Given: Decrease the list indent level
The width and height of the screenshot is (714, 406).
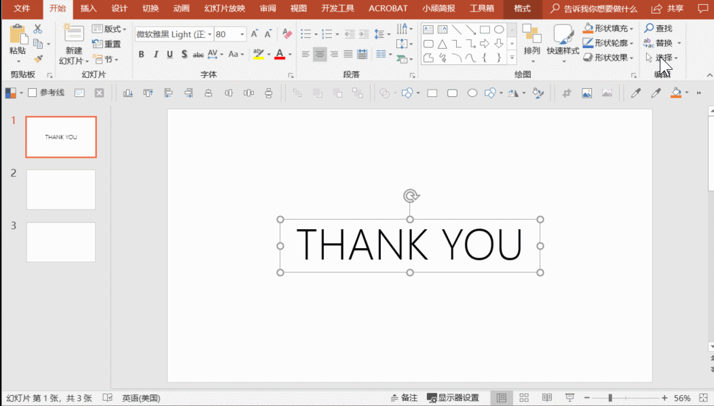Looking at the screenshot, I should coord(350,34).
